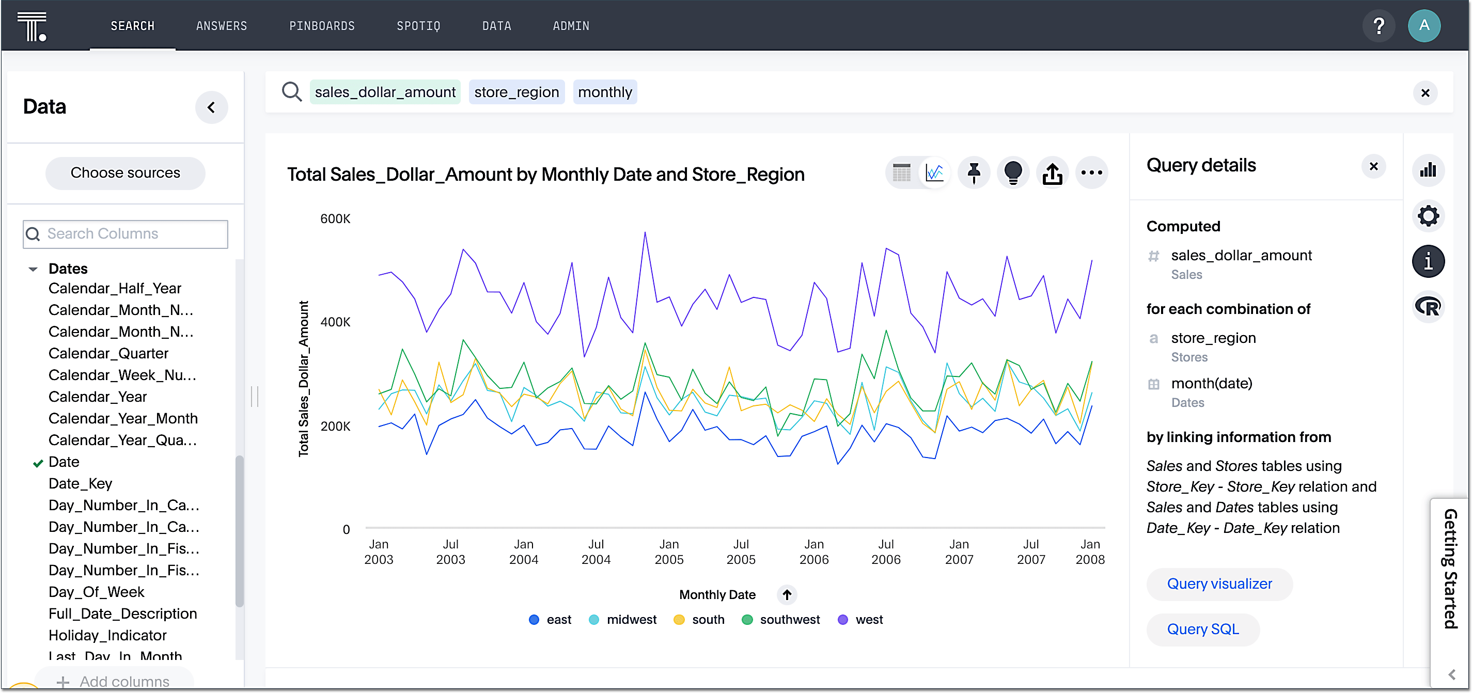
Task: Switch to the PINBOARDS tab
Action: 322,25
